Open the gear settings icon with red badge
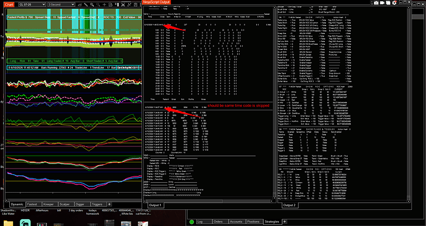 pyautogui.click(x=395, y=2)
